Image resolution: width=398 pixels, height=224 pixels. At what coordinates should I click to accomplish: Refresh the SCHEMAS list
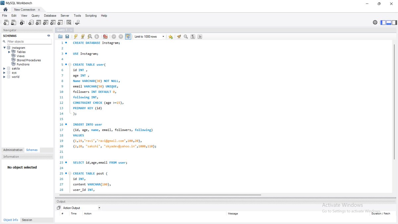point(49,36)
